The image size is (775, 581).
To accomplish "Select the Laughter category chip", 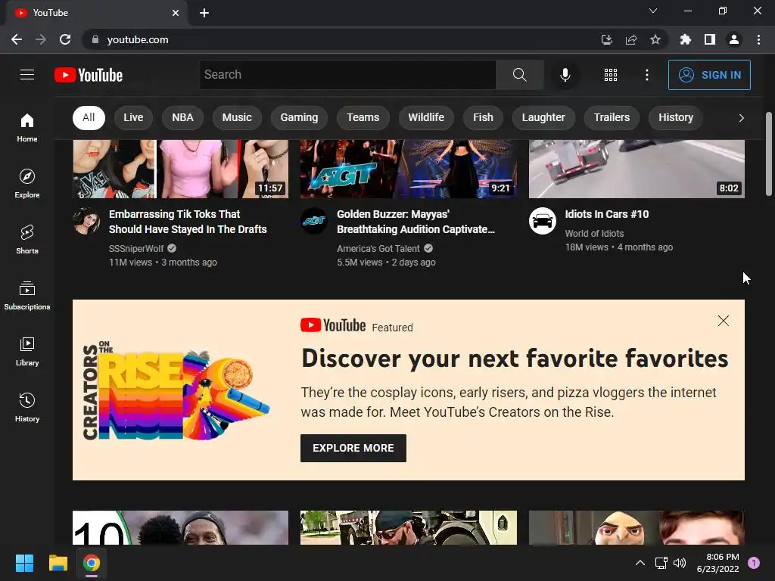I will [543, 117].
